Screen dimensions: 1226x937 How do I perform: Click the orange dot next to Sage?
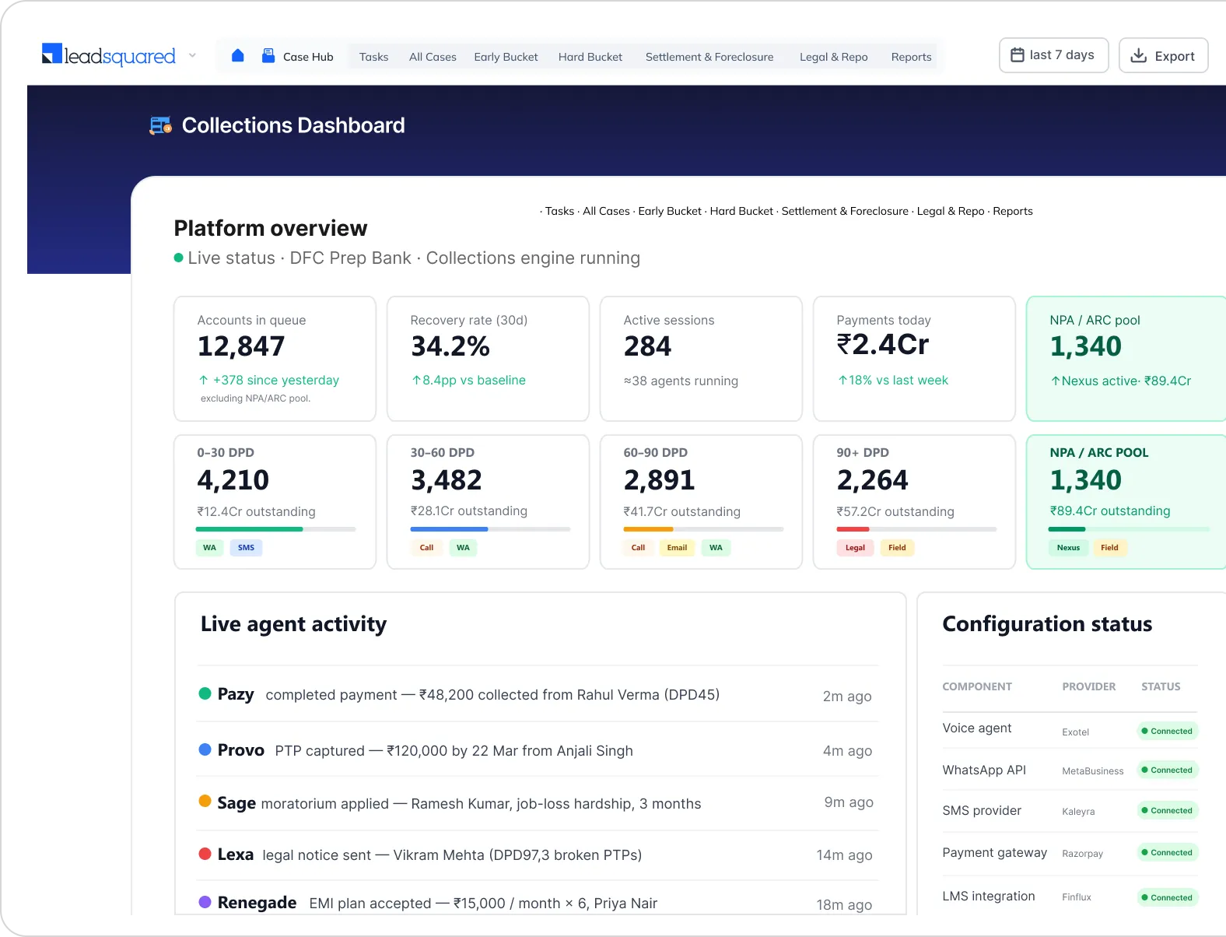click(x=205, y=801)
